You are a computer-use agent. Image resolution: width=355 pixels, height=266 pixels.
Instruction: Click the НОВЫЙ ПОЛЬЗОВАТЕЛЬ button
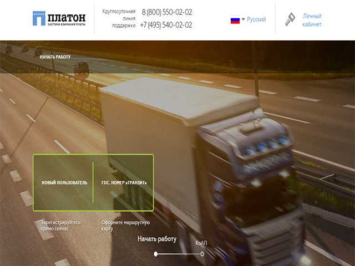[64, 182]
